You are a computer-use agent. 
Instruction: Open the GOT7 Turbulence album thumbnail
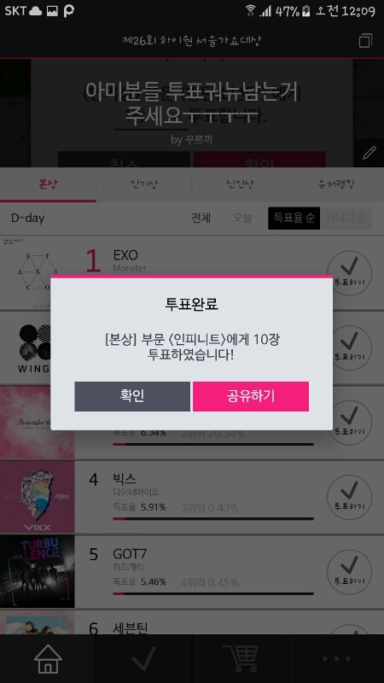coord(37,571)
